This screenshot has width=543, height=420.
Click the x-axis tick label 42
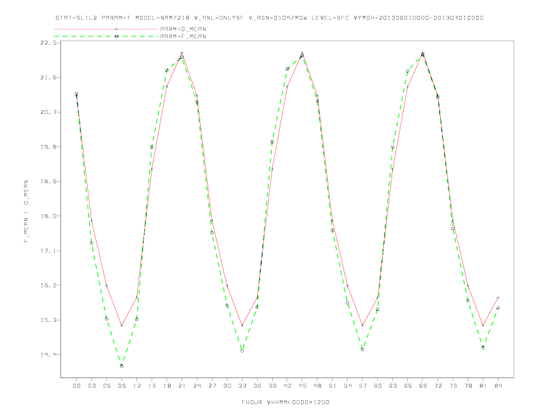pos(287,386)
